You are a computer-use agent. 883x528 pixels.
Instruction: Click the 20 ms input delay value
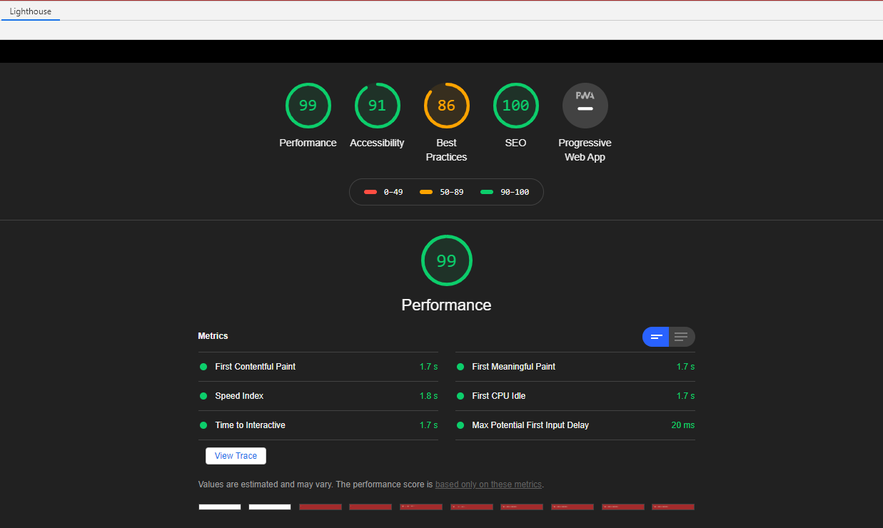[682, 425]
